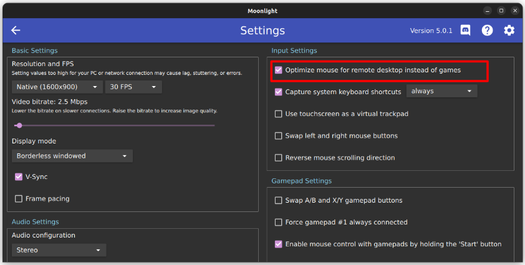This screenshot has height=265, width=525.
Task: Open the Stereo audio configuration dropdown
Action: [x=59, y=250]
